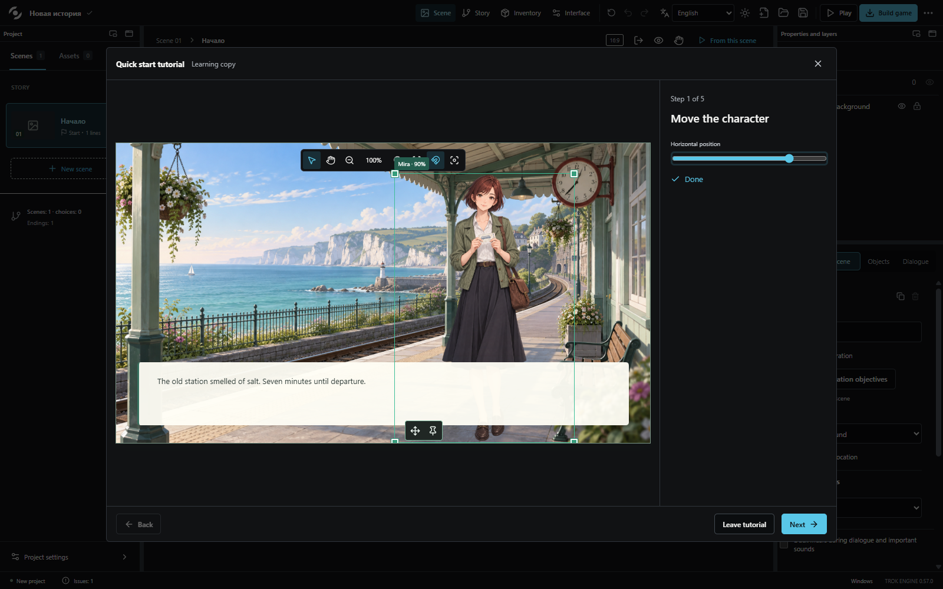Viewport: 943px width, 589px height.
Task: Close the Quick start tutorial dialog
Action: click(817, 64)
